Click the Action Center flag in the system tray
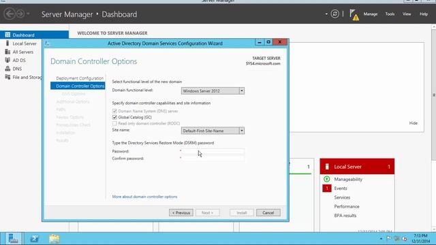This screenshot has width=436, height=245. tap(389, 239)
